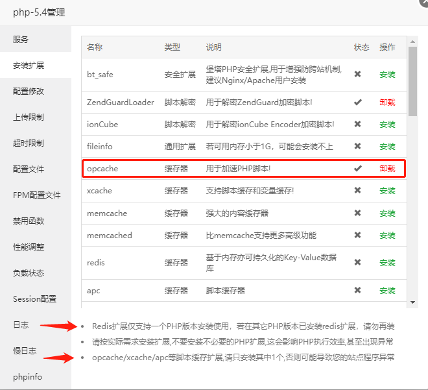Install the apc extension
This screenshot has height=390, width=428.
click(x=387, y=290)
